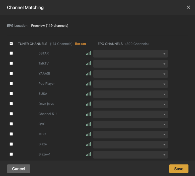Click the signal bars beside Pop Player
The width and height of the screenshot is (195, 176).
coord(88,84)
